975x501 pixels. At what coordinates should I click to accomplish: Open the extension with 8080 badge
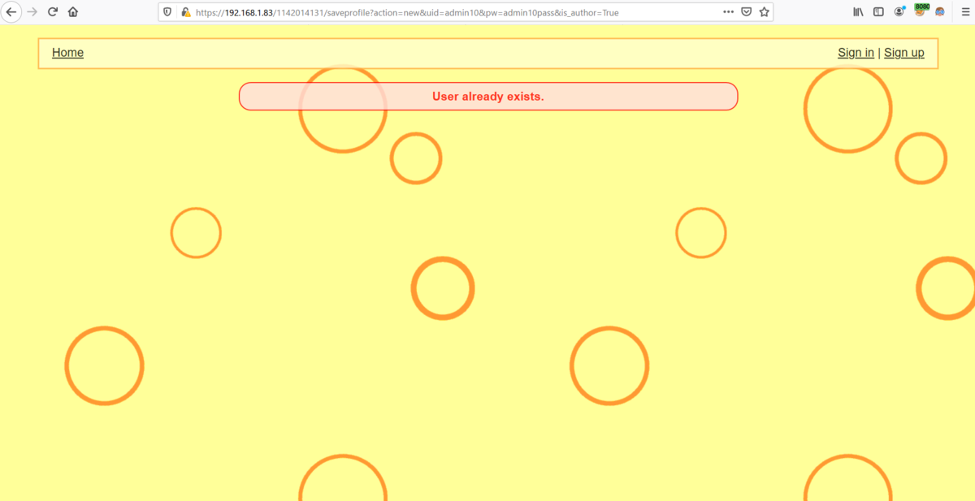tap(921, 11)
